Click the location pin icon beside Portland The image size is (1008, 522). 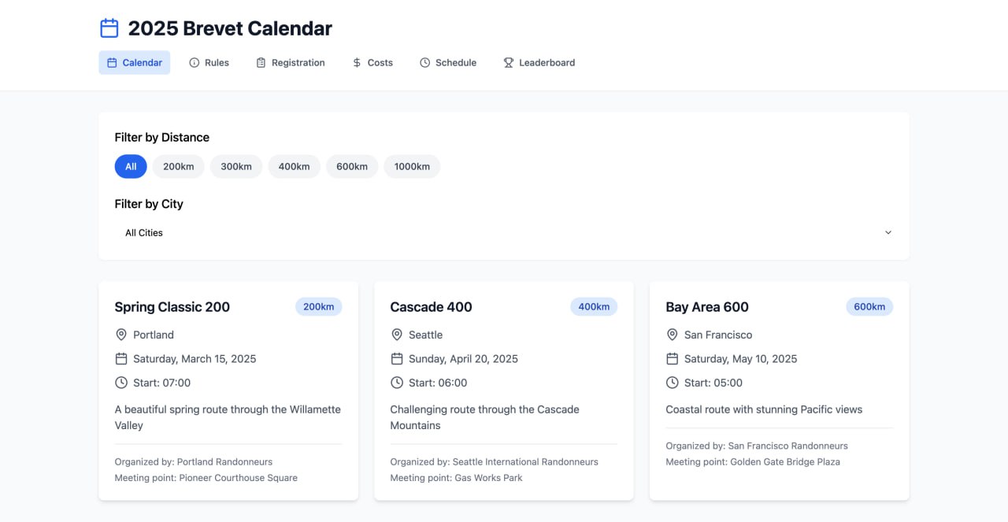121,335
